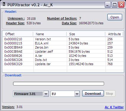Click the Version value 3.01 in status bar
Screen dimensions: 126x111
coord(20,107)
